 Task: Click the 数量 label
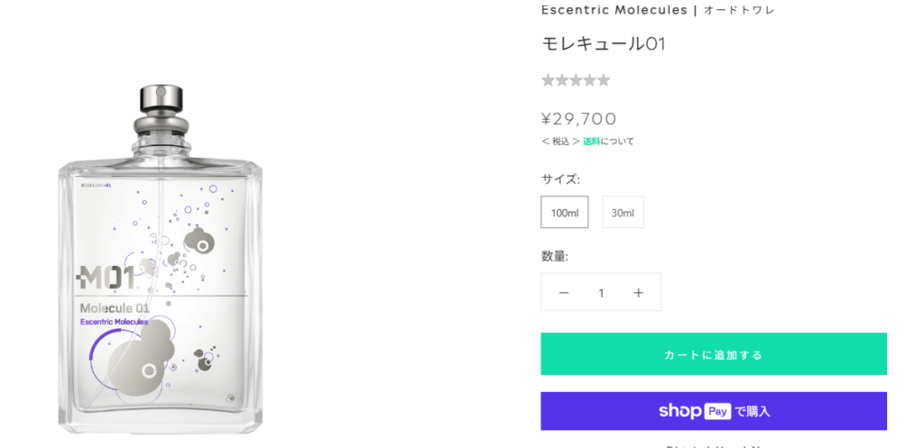(x=554, y=256)
